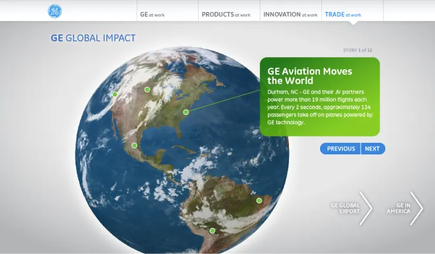Select the northeast Brazil marker on globe
Viewport: 435px width, 254px height.
click(x=259, y=201)
